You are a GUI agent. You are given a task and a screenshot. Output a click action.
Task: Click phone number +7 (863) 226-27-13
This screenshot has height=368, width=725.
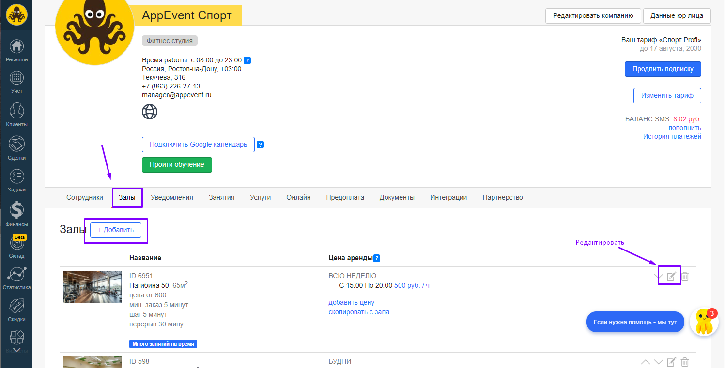tap(171, 86)
